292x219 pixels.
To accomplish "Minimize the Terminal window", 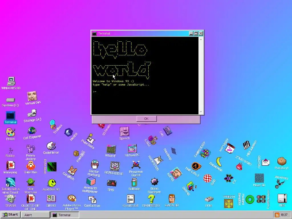I will coord(191,33).
